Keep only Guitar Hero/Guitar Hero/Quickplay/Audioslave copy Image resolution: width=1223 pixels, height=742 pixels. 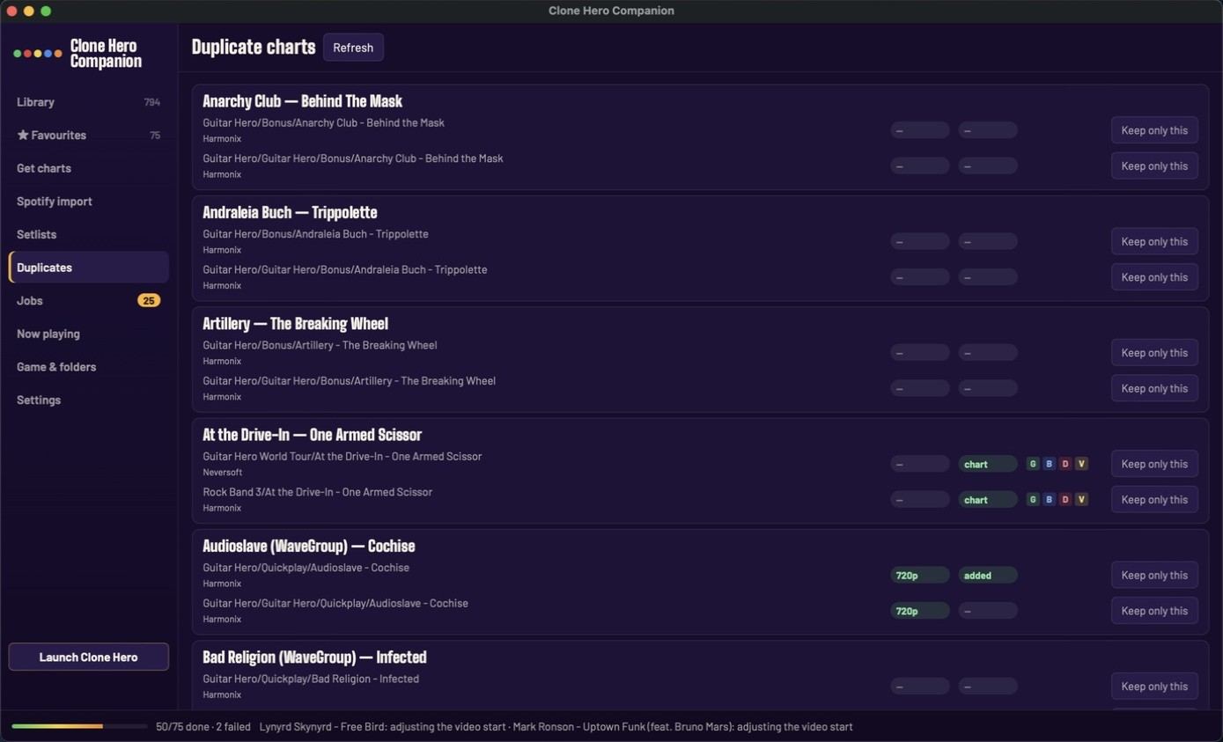[x=1154, y=611]
